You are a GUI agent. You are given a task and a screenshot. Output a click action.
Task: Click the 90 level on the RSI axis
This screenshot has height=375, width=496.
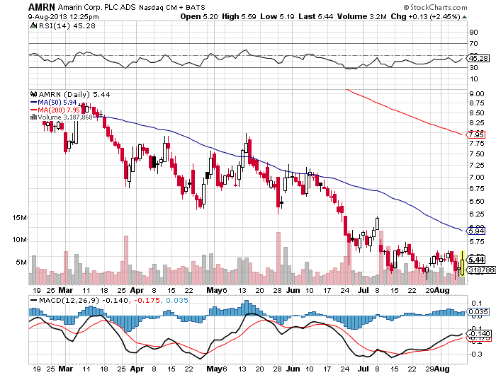[473, 33]
